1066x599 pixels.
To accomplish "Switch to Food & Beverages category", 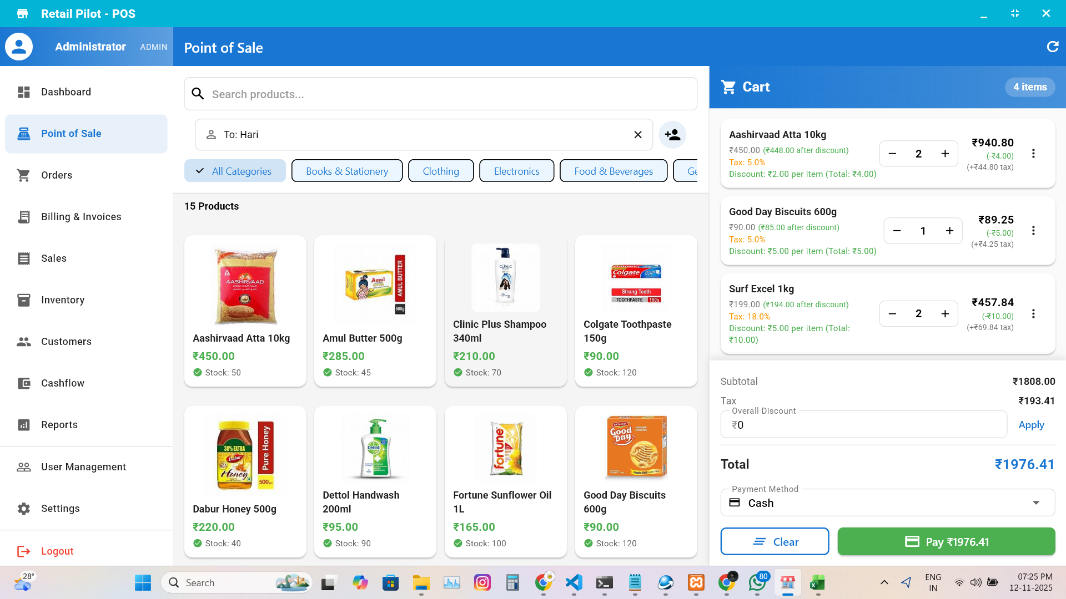I will (x=613, y=171).
